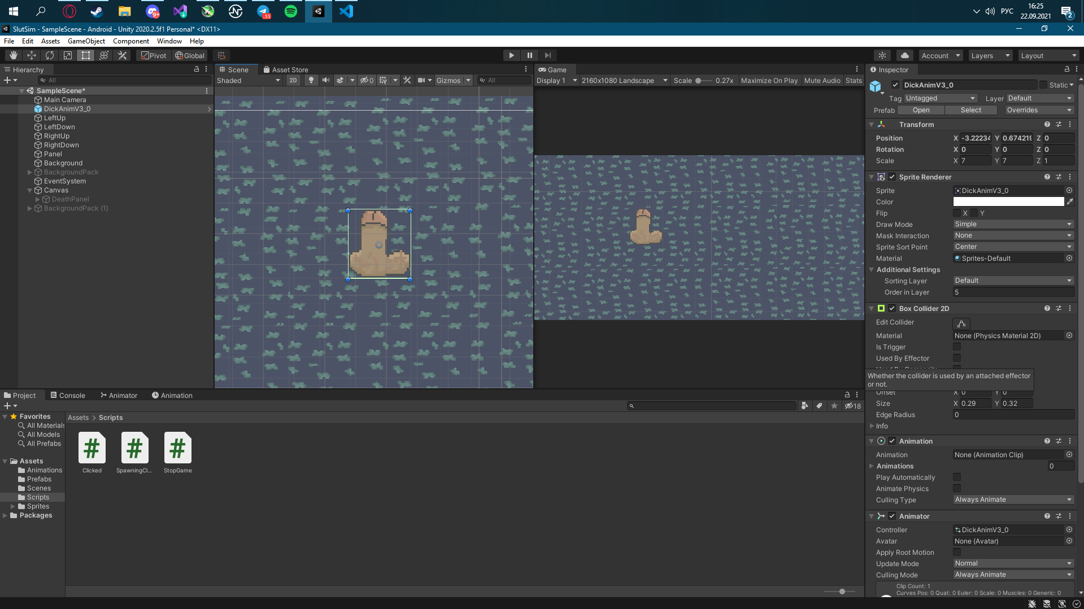
Task: Open the Mask Interaction dropdown
Action: (1013, 236)
